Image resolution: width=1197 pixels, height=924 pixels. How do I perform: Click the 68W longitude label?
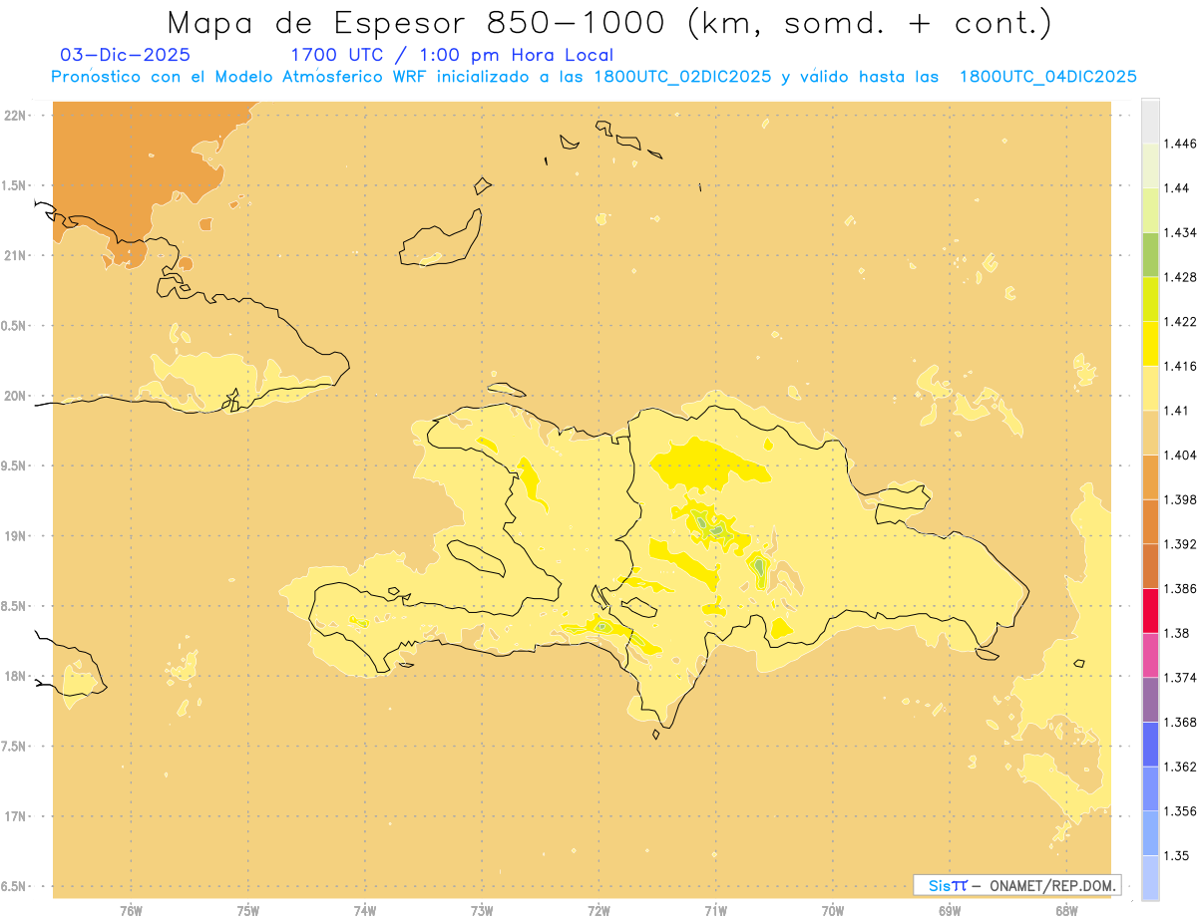point(1066,911)
